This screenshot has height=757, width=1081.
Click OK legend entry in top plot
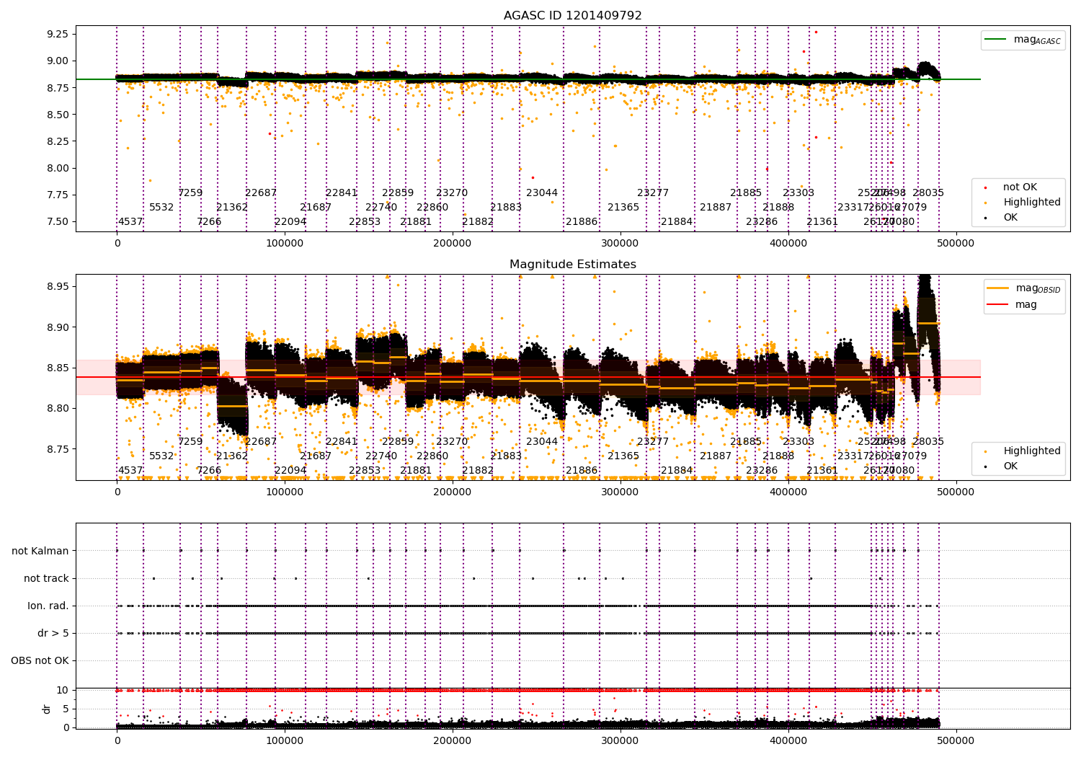(x=1010, y=218)
